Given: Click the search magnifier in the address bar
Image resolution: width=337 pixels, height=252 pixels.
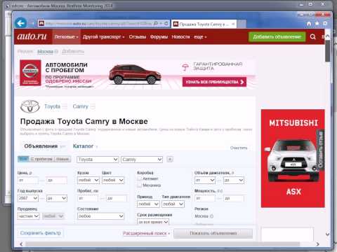Looking at the screenshot, I should 156,24.
